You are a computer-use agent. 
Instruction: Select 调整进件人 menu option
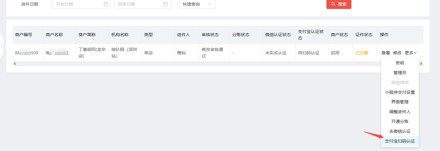pos(400,112)
